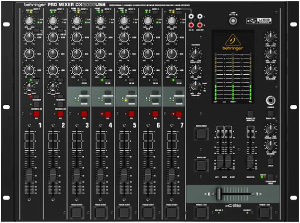Toggle Channel On for channel 1
The image size is (300, 223).
point(36,104)
